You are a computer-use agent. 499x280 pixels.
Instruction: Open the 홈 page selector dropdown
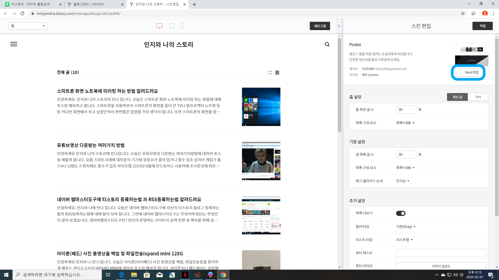[x=28, y=26]
